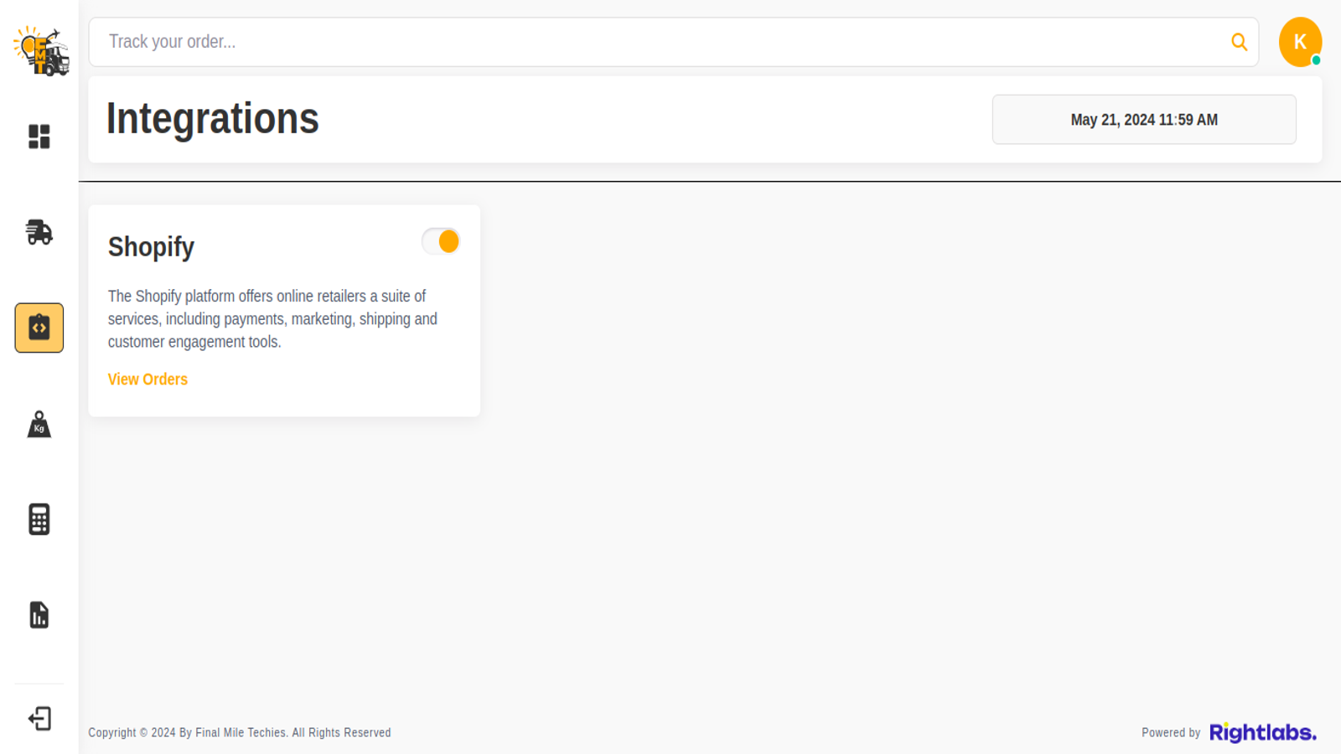Viewport: 1341px width, 754px height.
Task: Select the truck deliveries icon in sidebar
Action: click(x=39, y=233)
